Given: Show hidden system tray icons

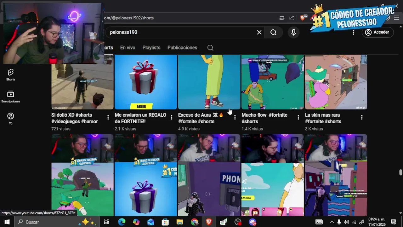Looking at the screenshot, I should 332,222.
